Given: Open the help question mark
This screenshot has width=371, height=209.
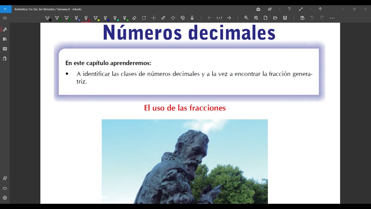Looking at the screenshot, I should pos(289,9).
